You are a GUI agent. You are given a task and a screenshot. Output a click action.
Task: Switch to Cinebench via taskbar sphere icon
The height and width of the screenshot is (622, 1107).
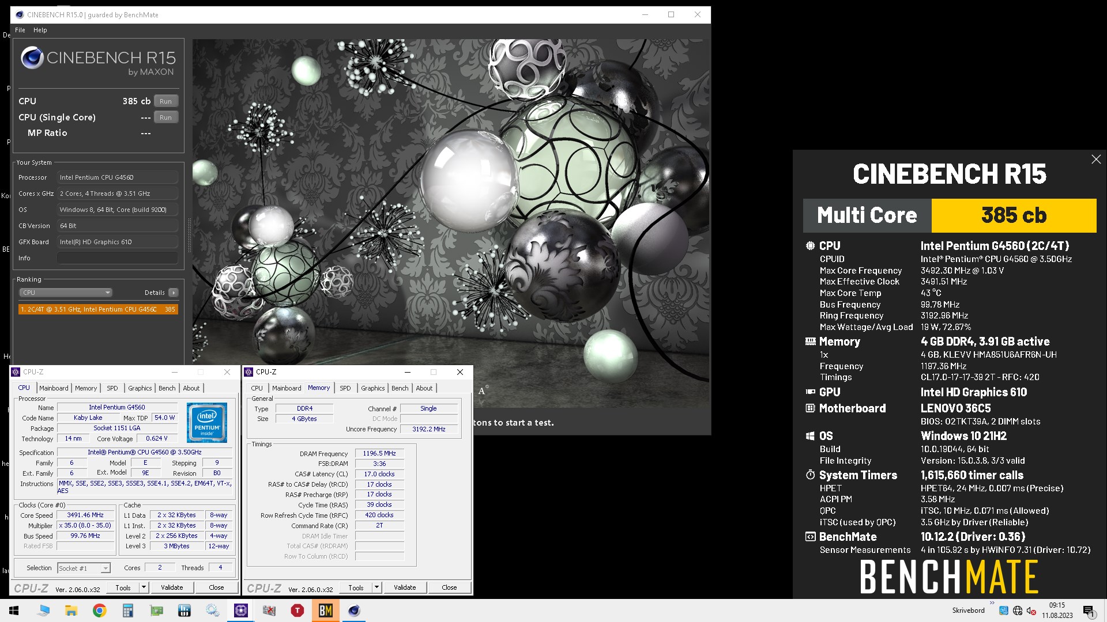(x=354, y=610)
